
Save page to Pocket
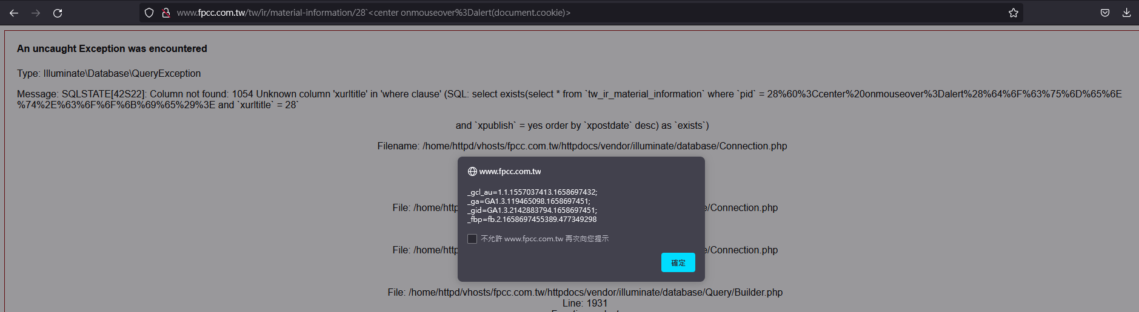[x=1105, y=13]
